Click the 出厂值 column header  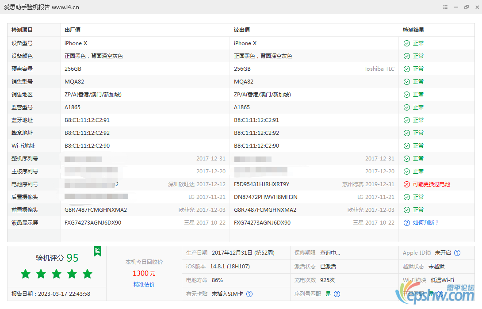tap(73, 30)
